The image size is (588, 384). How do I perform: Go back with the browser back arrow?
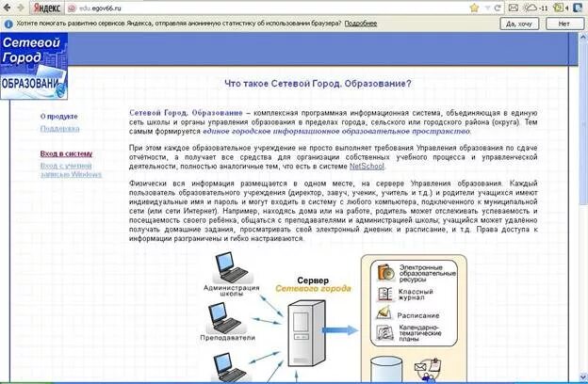(x=8, y=8)
